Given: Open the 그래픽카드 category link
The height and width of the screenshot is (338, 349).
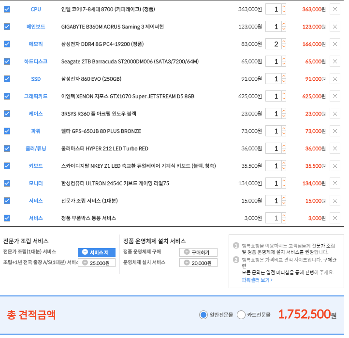Looking at the screenshot, I should click(x=36, y=96).
